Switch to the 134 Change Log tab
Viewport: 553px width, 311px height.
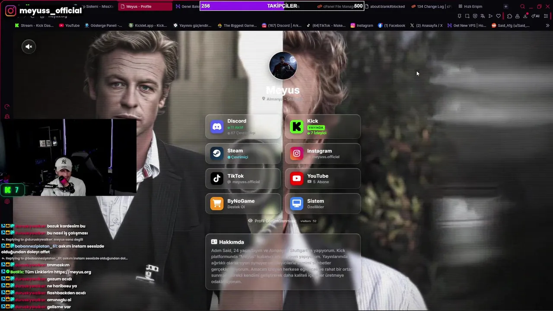(431, 6)
